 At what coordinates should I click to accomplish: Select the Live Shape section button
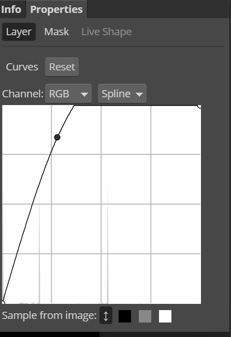(107, 32)
